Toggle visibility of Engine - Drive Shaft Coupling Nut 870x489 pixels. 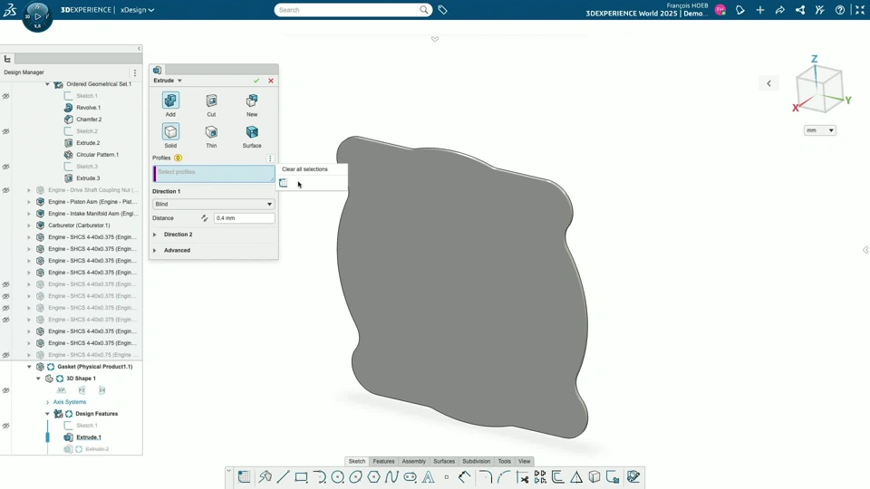6,190
